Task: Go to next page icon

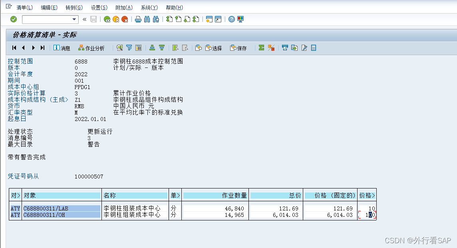Action: point(187,19)
